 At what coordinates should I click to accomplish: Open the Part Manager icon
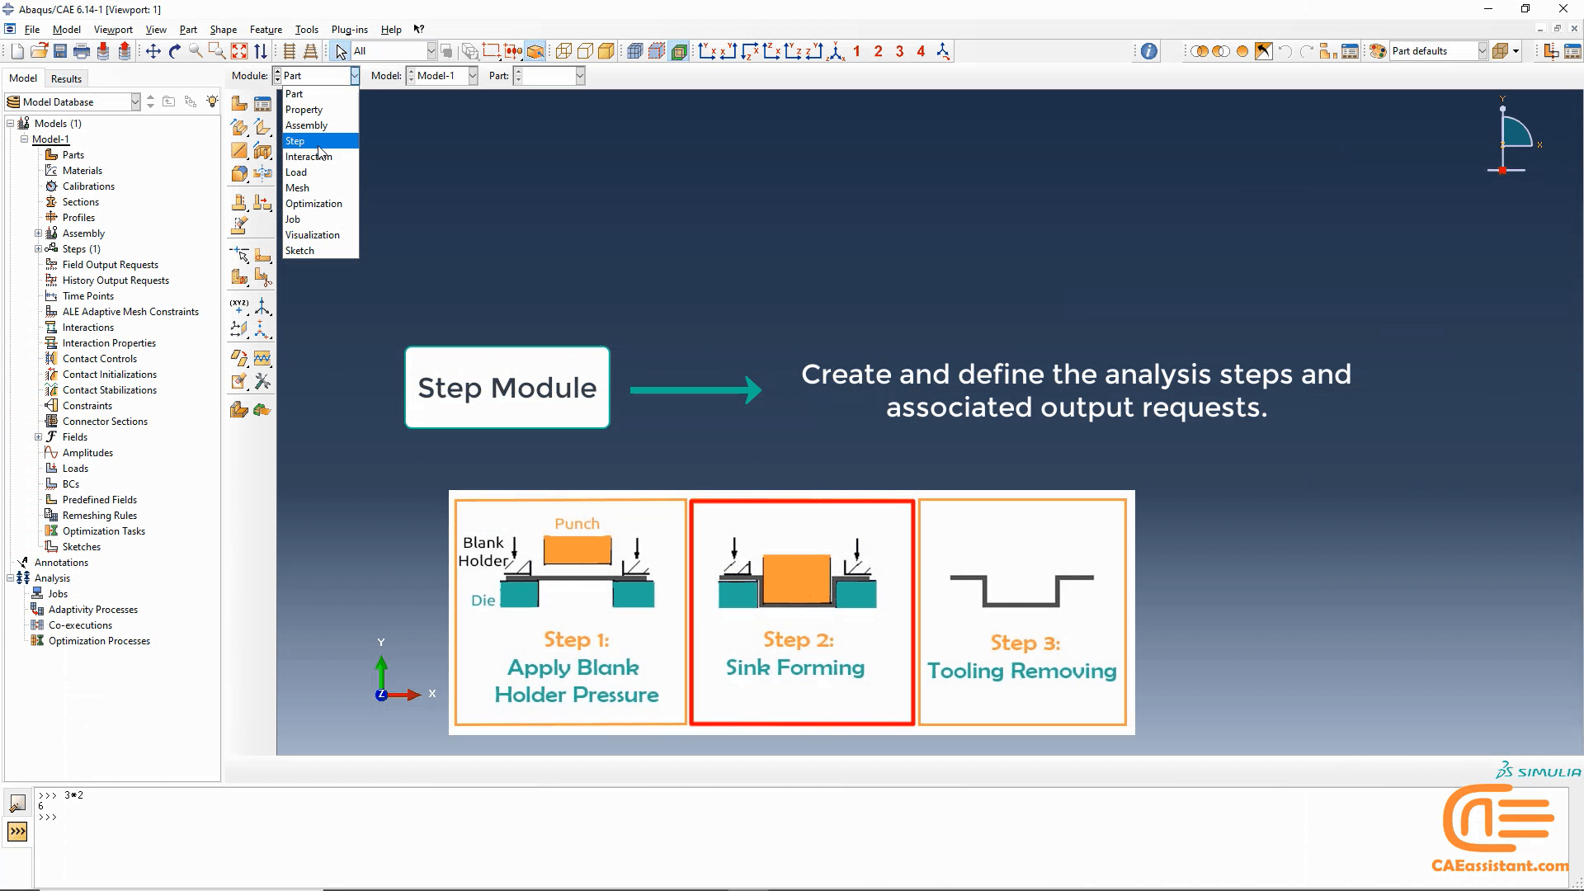[x=263, y=103]
